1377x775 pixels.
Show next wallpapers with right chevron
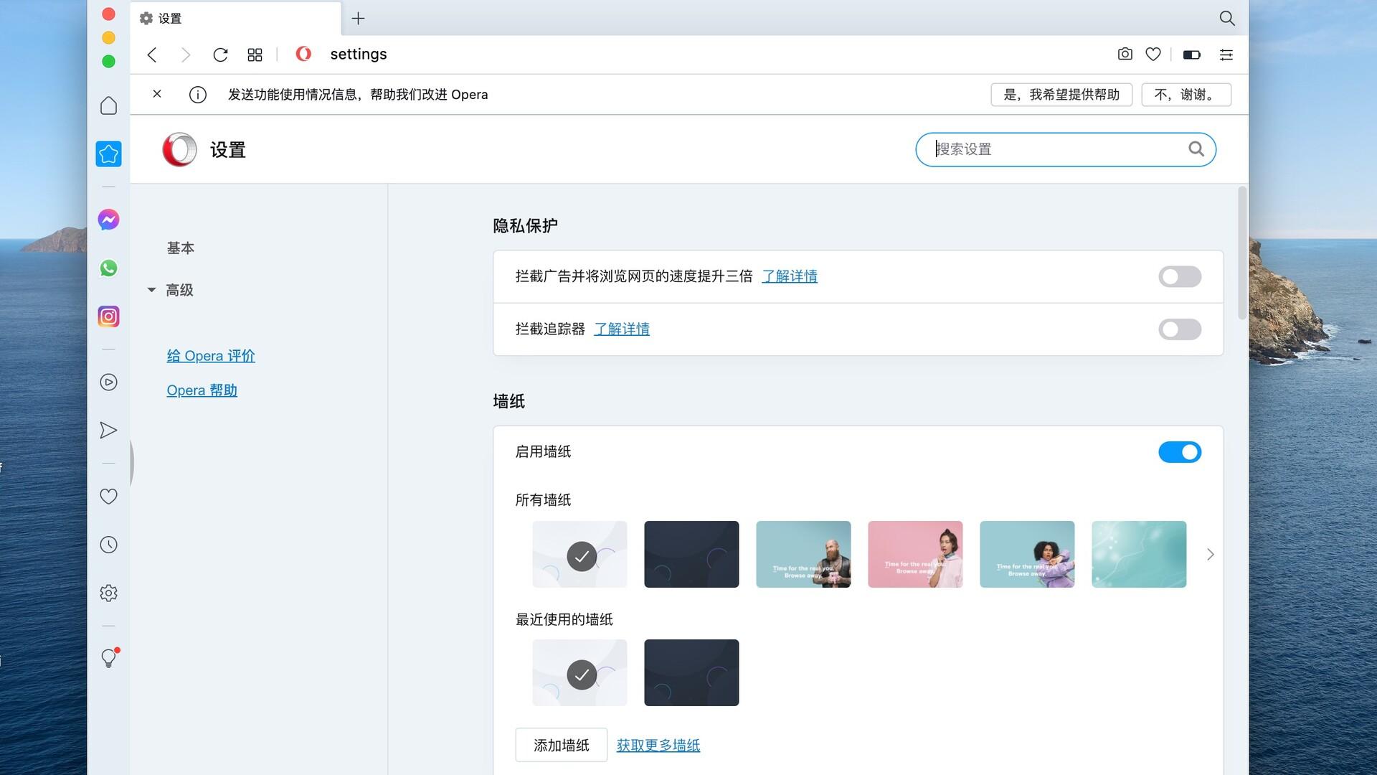1210,555
